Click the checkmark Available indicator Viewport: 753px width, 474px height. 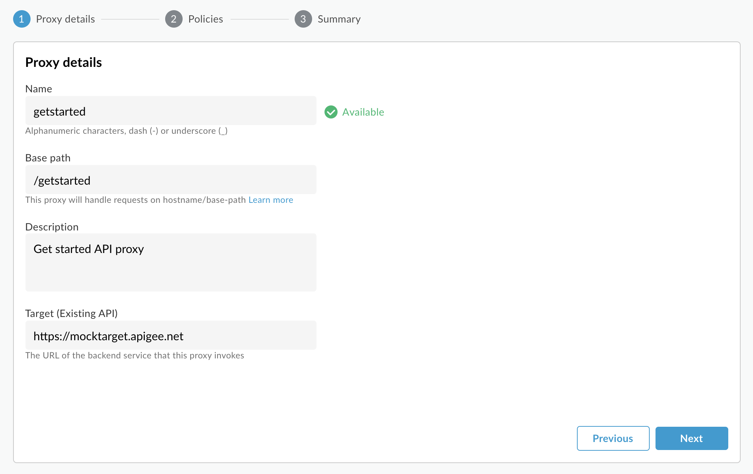[x=330, y=111]
